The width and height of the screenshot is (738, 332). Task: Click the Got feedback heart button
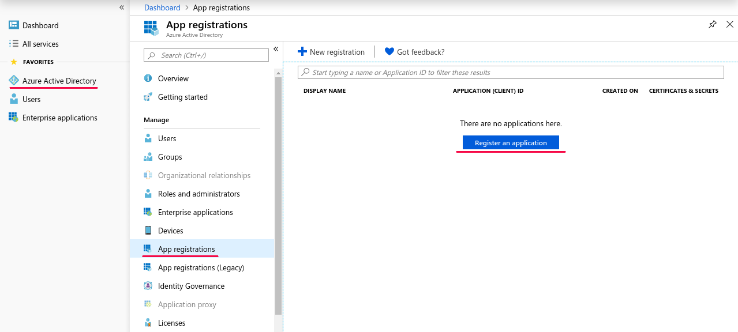(414, 51)
